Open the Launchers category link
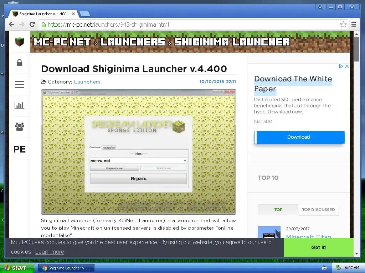The image size is (365, 273). point(87,82)
